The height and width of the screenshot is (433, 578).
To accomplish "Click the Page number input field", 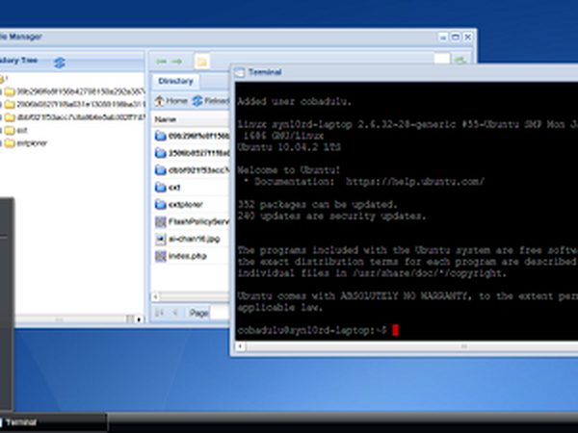I will point(220,313).
